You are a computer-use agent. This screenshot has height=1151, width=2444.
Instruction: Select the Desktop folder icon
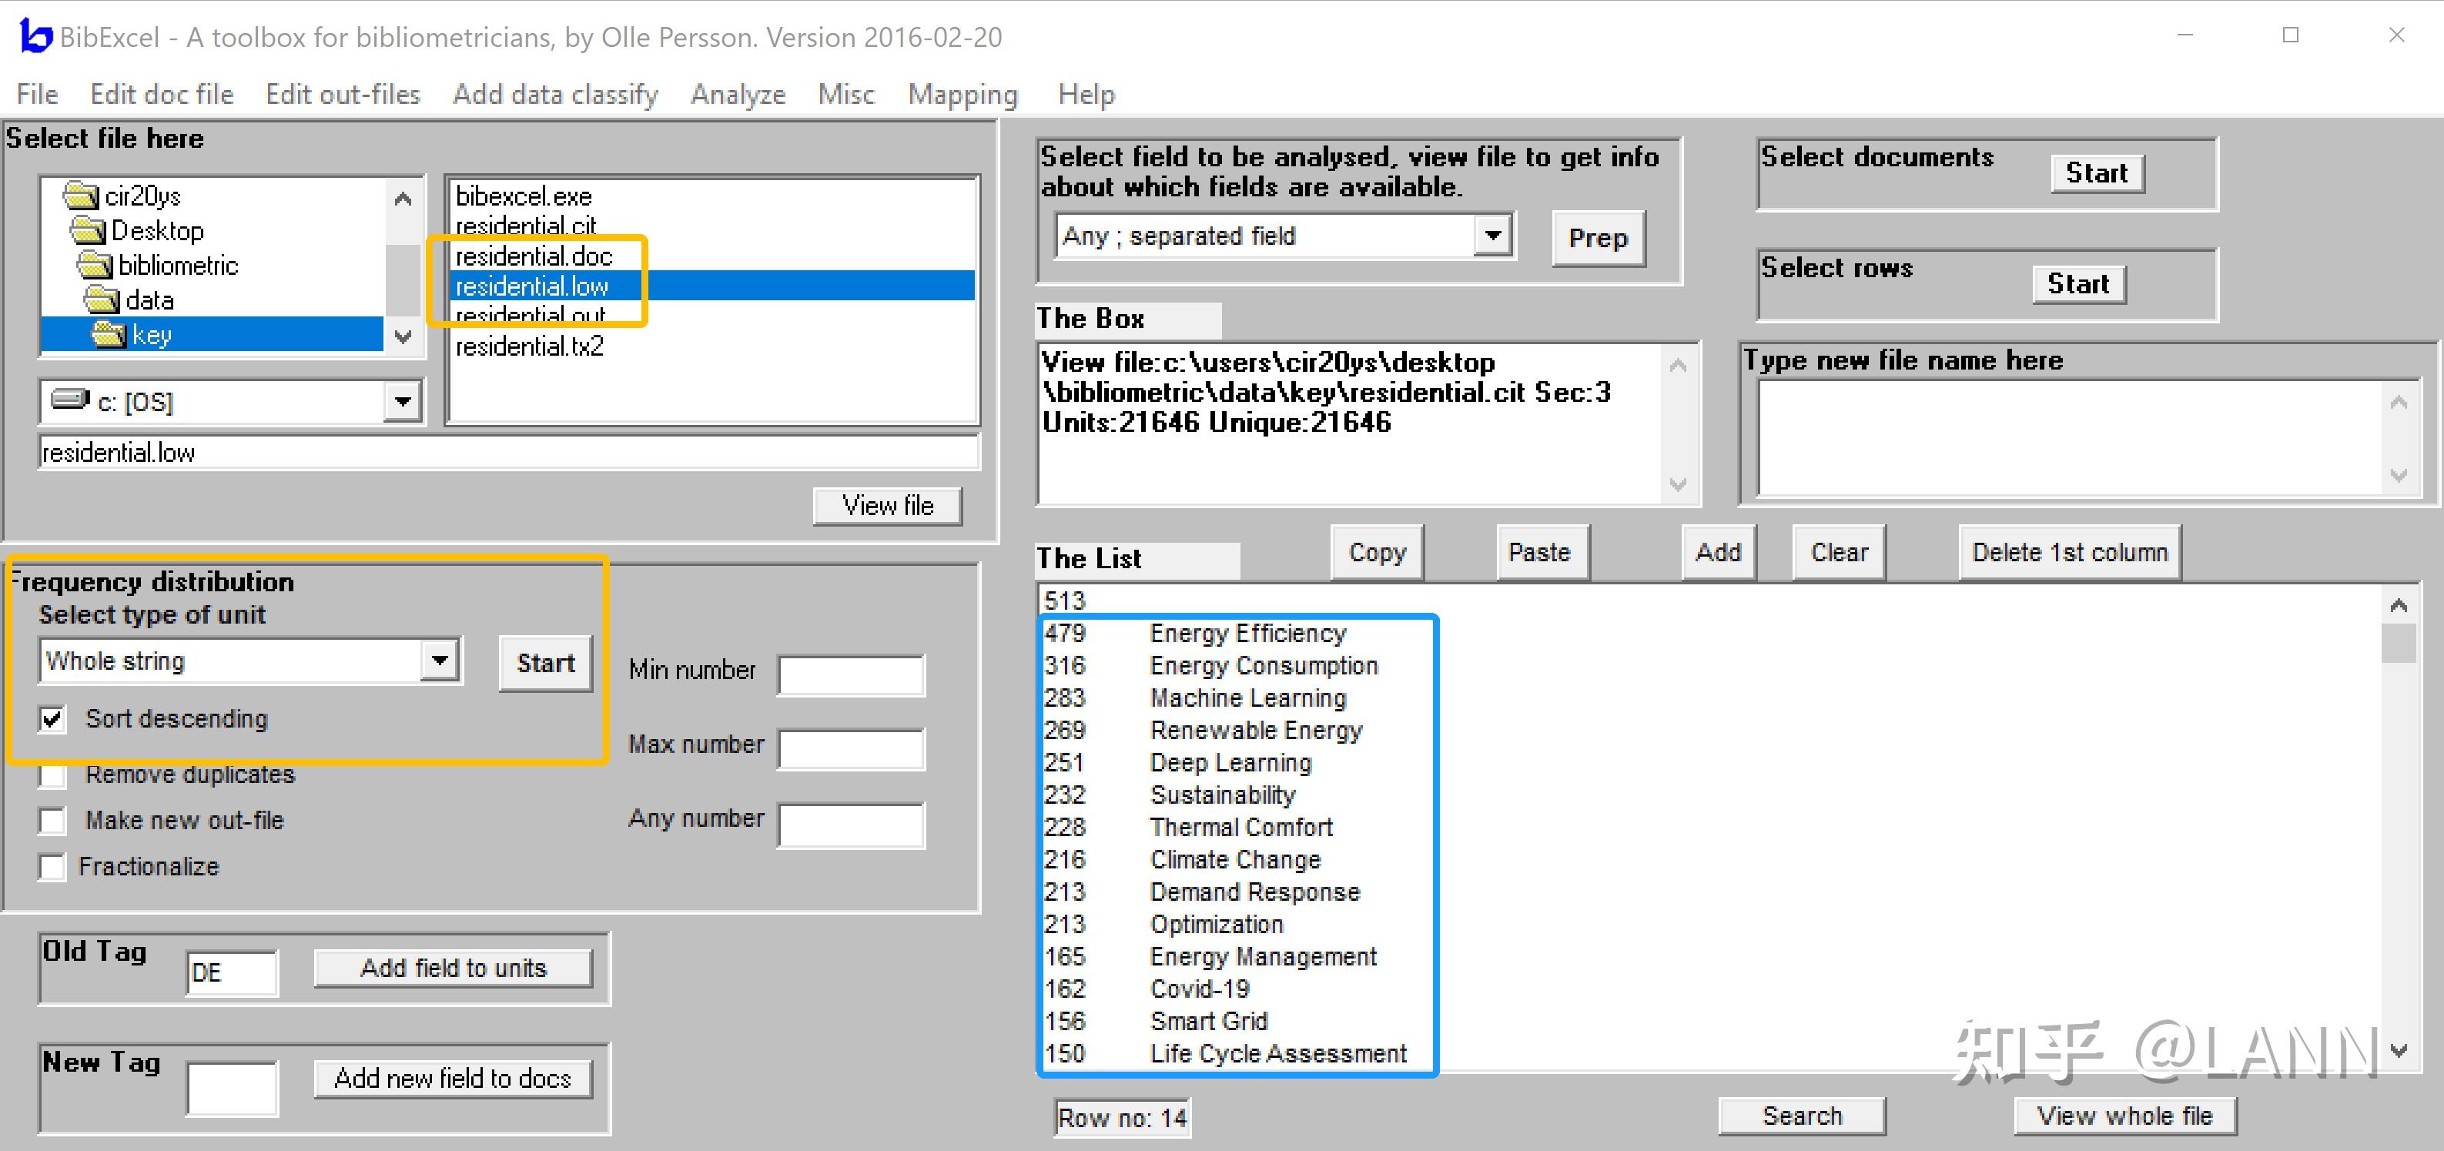pos(89,230)
